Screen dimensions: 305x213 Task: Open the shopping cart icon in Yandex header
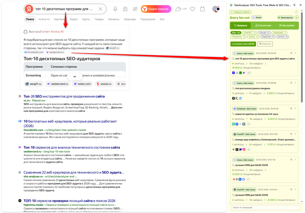point(202,9)
